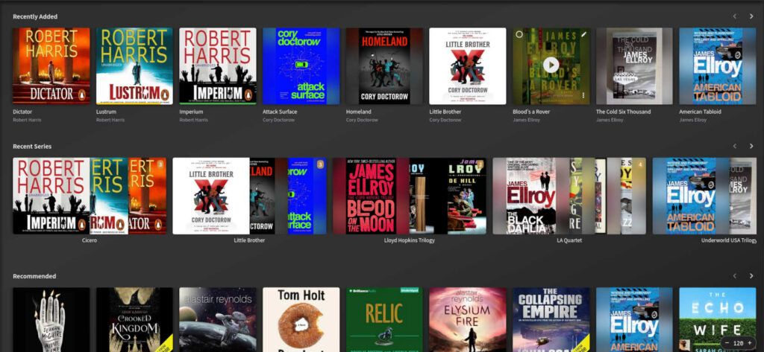This screenshot has height=352, width=764.
Task: Open the LA Quartet series card
Action: tap(569, 196)
